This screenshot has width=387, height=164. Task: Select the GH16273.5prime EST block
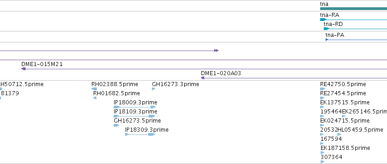click(116, 125)
